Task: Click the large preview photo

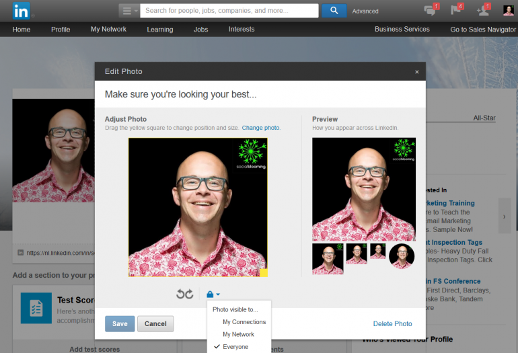Action: pos(364,189)
